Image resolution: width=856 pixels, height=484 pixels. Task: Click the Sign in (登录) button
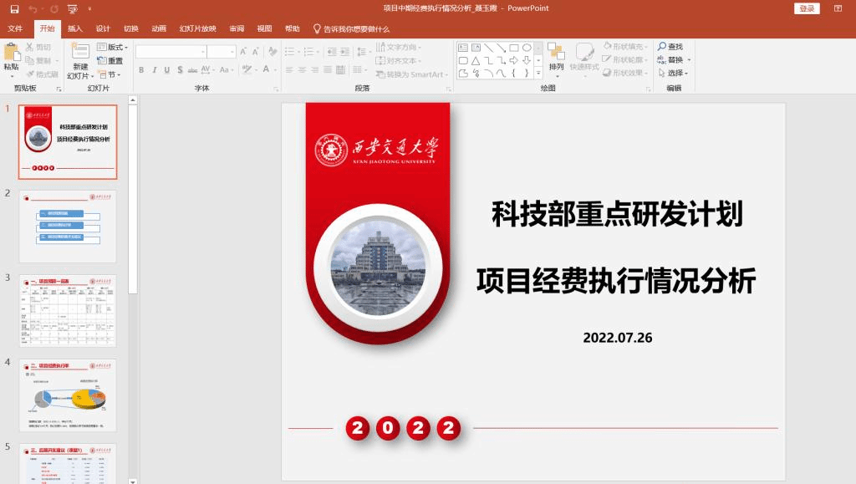tap(806, 8)
